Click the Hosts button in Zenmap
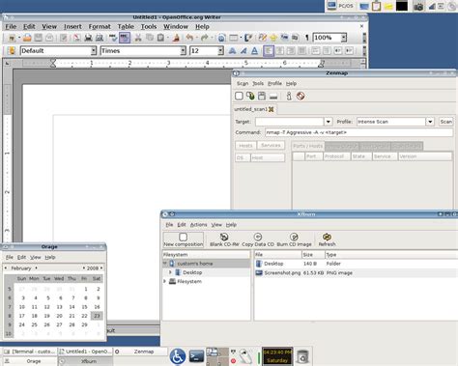 (245, 146)
